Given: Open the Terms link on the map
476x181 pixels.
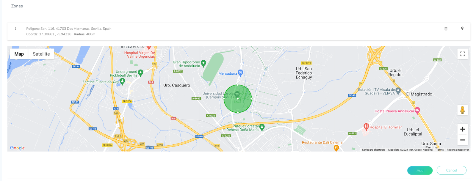Looking at the screenshot, I should point(440,150).
